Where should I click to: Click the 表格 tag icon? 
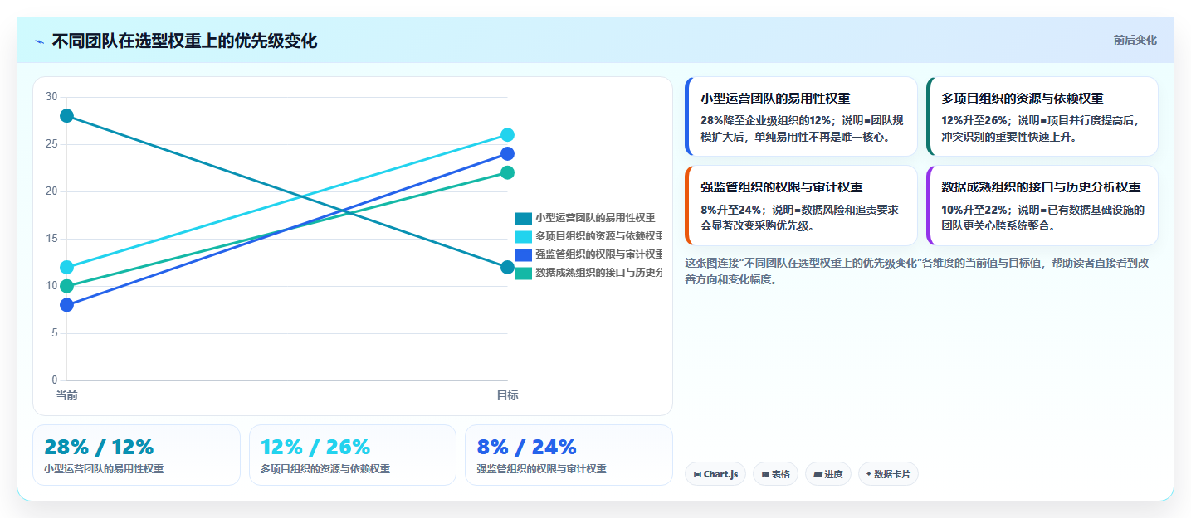[765, 475]
